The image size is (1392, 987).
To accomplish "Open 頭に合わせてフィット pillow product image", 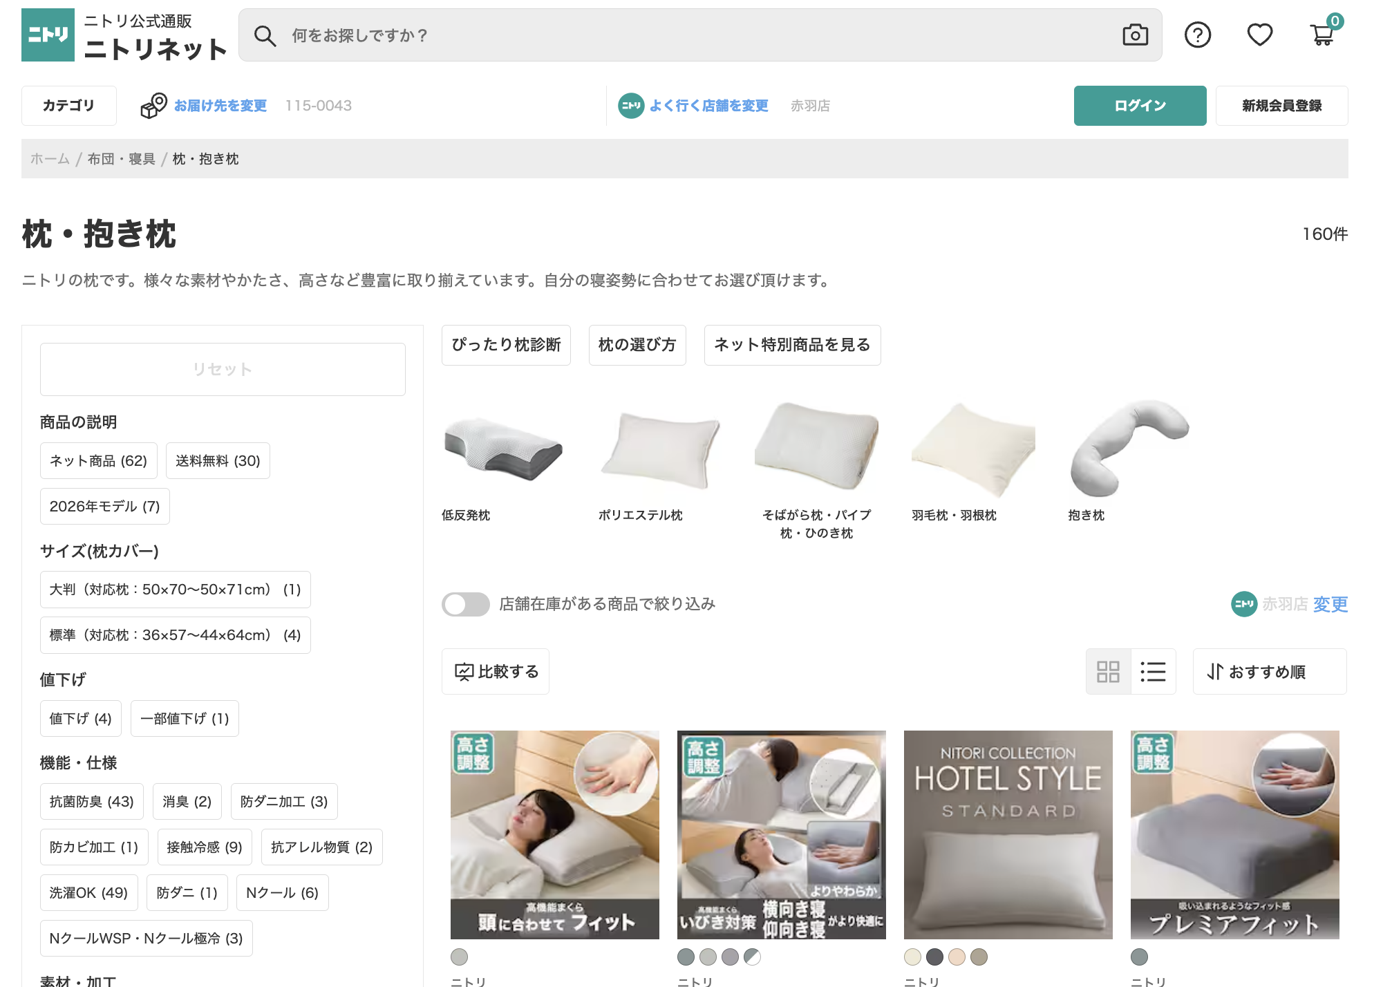I will click(x=555, y=835).
